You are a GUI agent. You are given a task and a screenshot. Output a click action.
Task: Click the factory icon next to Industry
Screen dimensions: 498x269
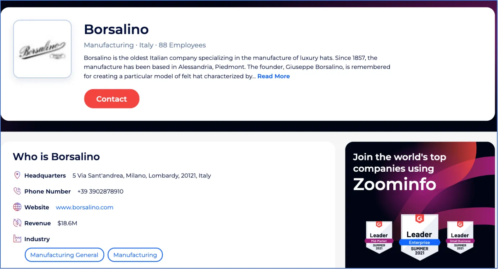[x=17, y=238]
